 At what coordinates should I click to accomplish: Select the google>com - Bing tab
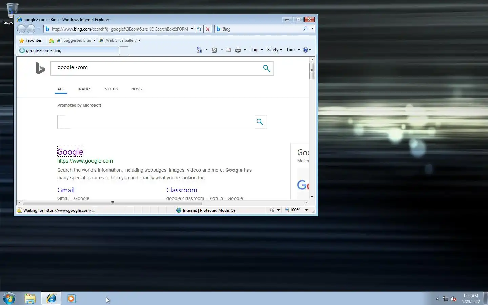[68, 50]
